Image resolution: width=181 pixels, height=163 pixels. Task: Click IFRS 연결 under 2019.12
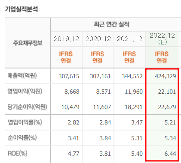coord(66,57)
